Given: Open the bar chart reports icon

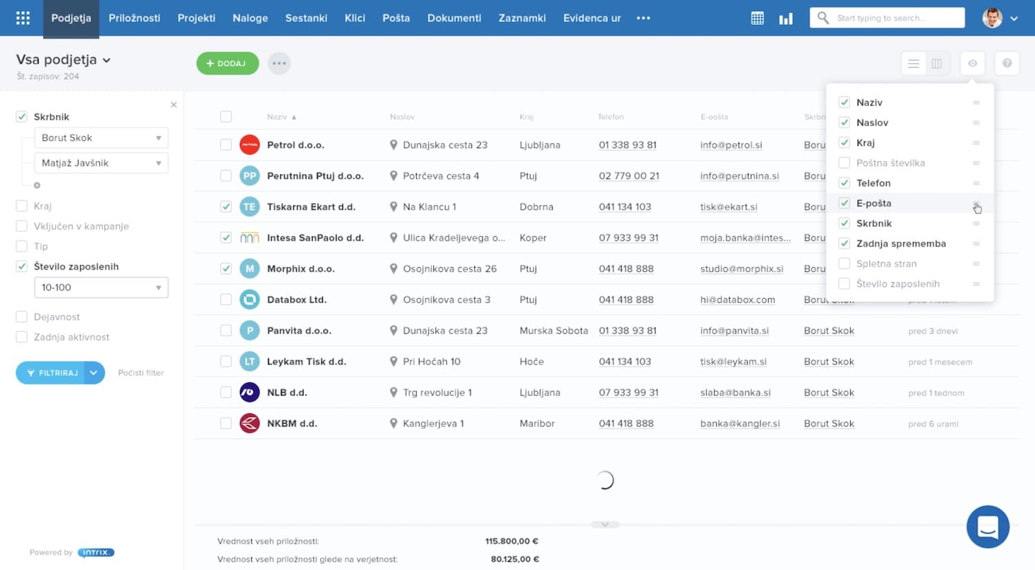Looking at the screenshot, I should coord(786,18).
